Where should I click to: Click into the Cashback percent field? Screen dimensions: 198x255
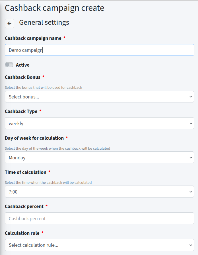point(99,219)
